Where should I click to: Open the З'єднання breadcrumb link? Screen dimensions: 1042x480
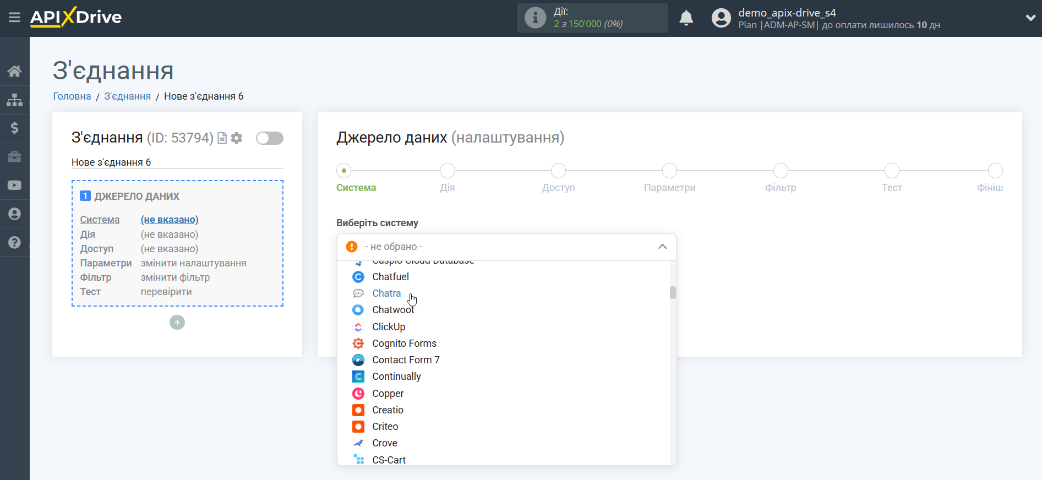coord(128,96)
